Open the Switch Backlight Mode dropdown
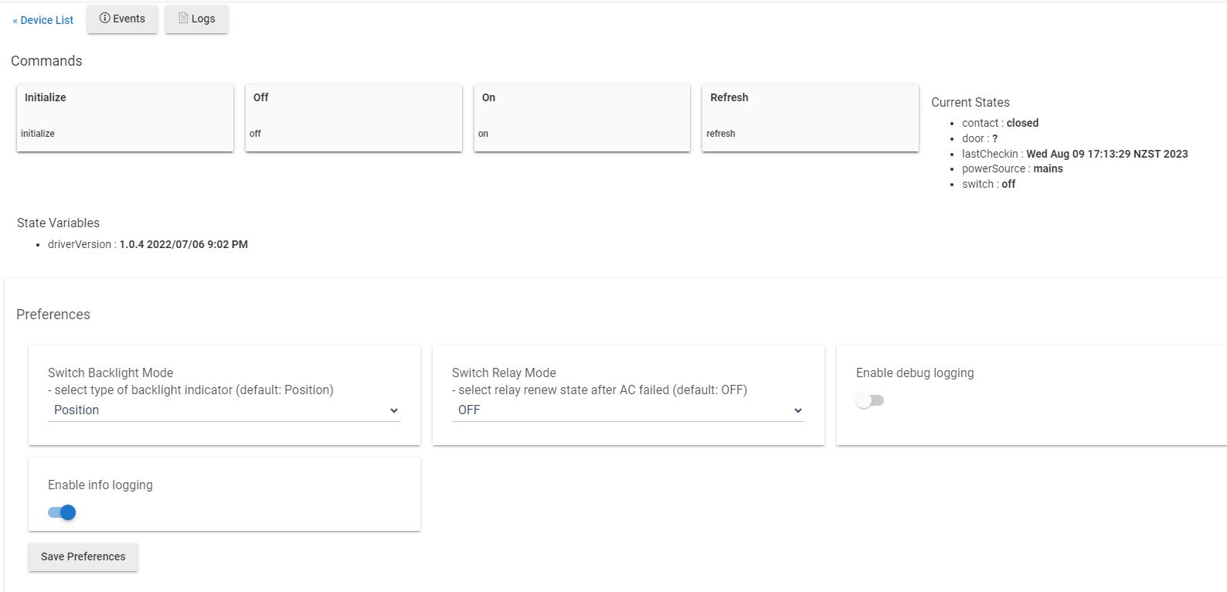The image size is (1227, 592). coord(223,410)
